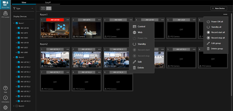Click the Display Devices heading

(x=20, y=16)
